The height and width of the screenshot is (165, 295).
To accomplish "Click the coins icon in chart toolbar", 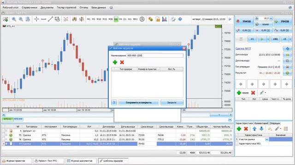I will coord(151,19).
